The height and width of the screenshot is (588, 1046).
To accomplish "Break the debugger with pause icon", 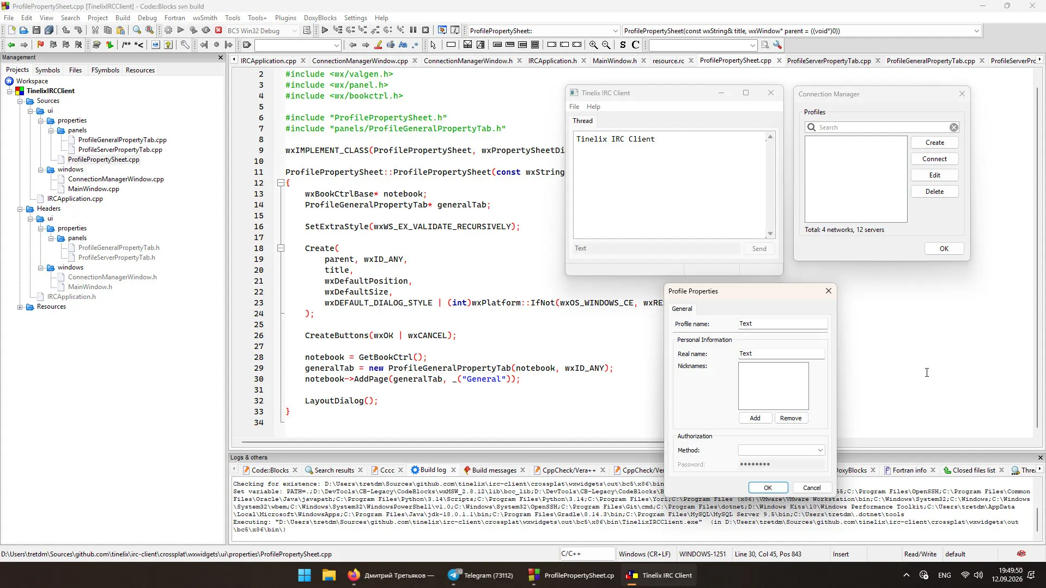I will click(413, 30).
